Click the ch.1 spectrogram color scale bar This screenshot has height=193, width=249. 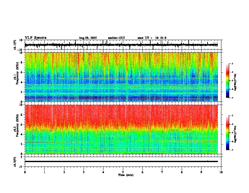(x=228, y=81)
